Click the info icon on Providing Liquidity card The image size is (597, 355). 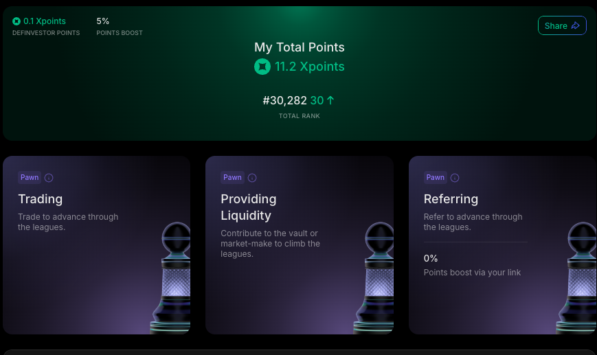coord(252,178)
